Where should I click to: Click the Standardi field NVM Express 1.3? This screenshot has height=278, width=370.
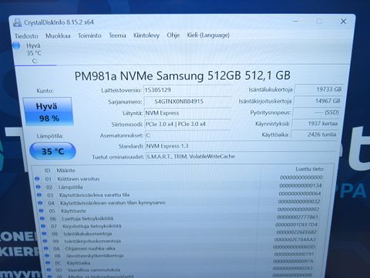click(241, 146)
